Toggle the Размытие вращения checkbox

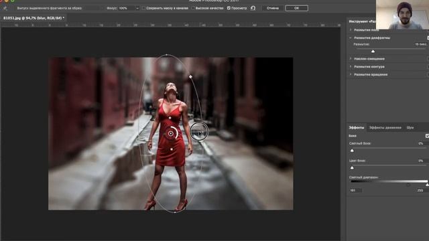click(x=428, y=74)
